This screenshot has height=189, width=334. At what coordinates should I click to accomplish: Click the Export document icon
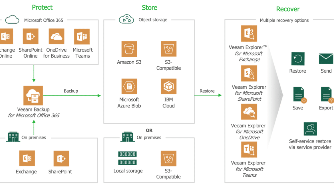tap(327, 95)
